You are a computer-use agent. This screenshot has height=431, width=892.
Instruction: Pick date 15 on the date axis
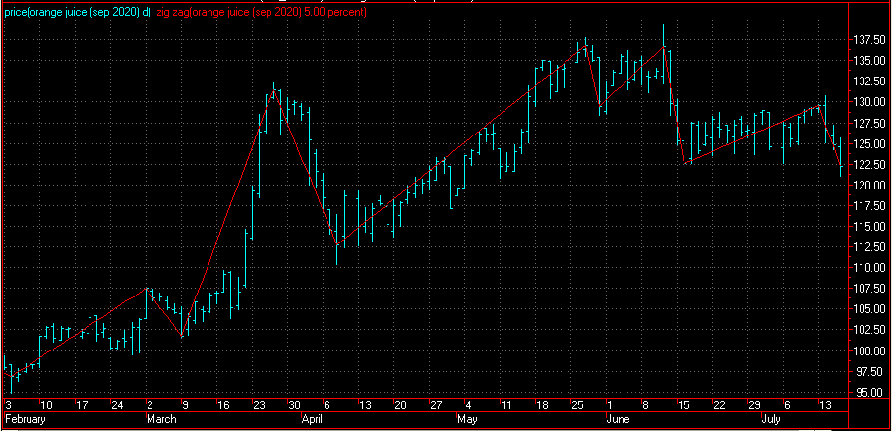(684, 405)
